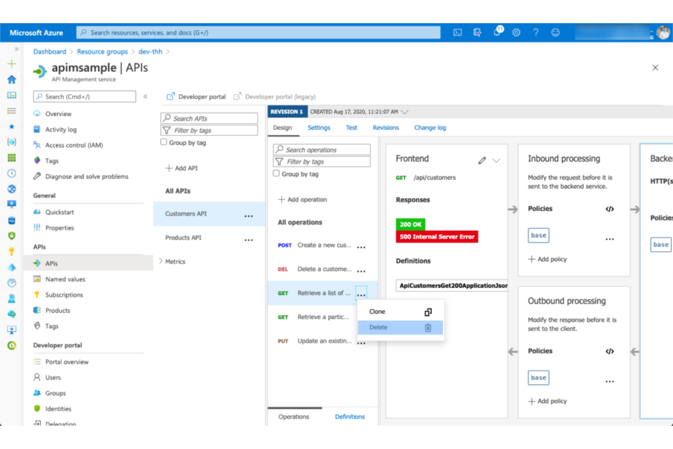673x449 pixels.
Task: Add policy in Inbound processing
Action: [547, 259]
